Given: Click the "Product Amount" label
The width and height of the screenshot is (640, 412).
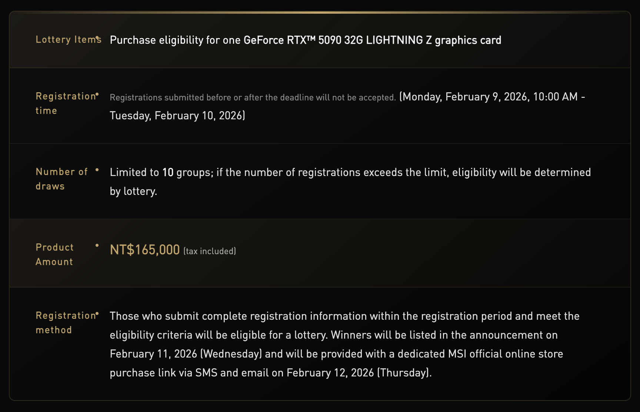Looking at the screenshot, I should pos(54,255).
